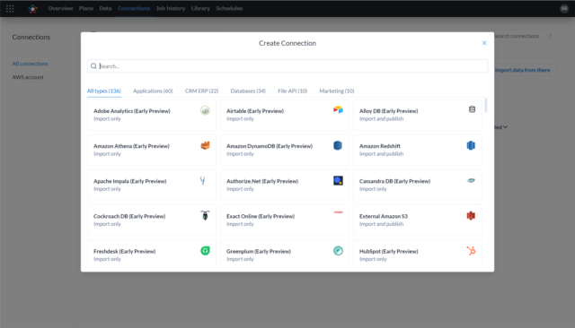This screenshot has width=575, height=328.
Task: Switch to the Databases (34) tab
Action: pyautogui.click(x=248, y=91)
